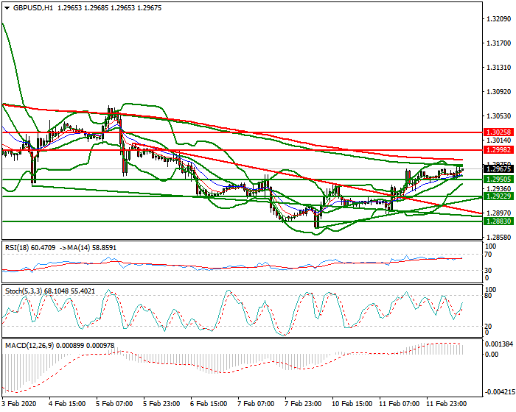Click the 11 Feb 23:00 time label
Viewport: 516px width, 412px height.
(x=446, y=403)
